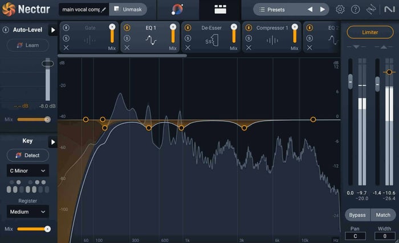
Task: Toggle the Auto-Level power button
Action: pyautogui.click(x=6, y=30)
